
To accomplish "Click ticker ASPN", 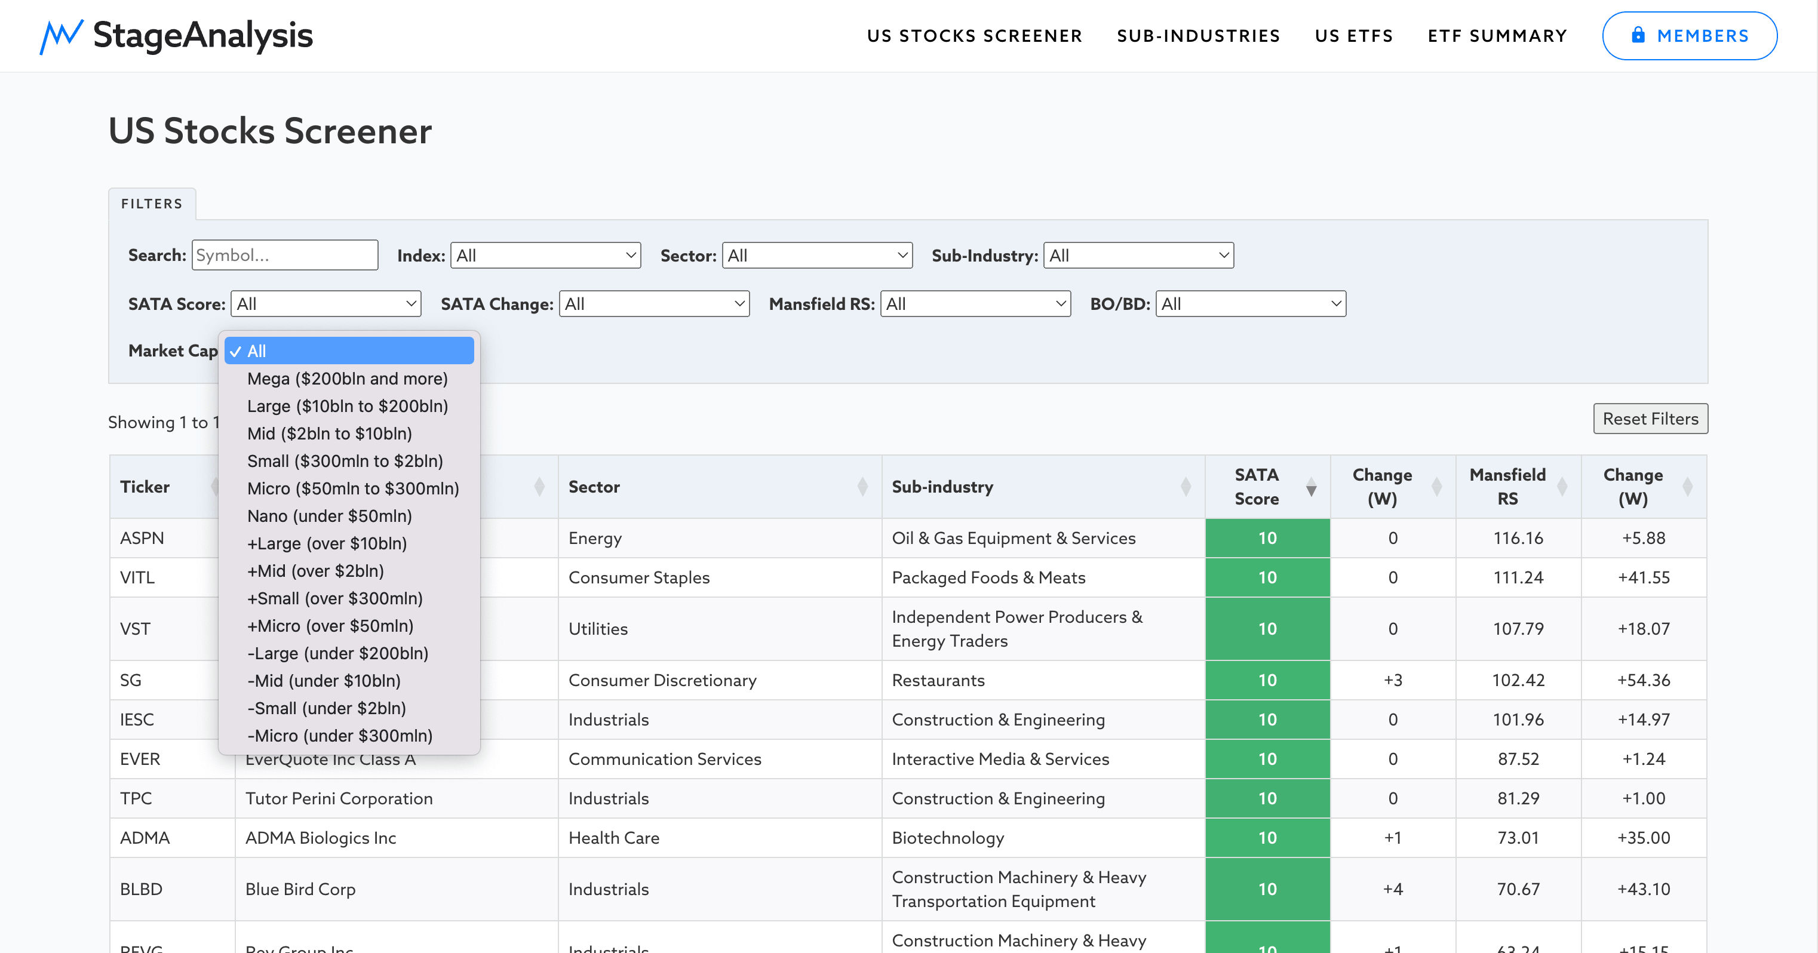I will click(142, 538).
